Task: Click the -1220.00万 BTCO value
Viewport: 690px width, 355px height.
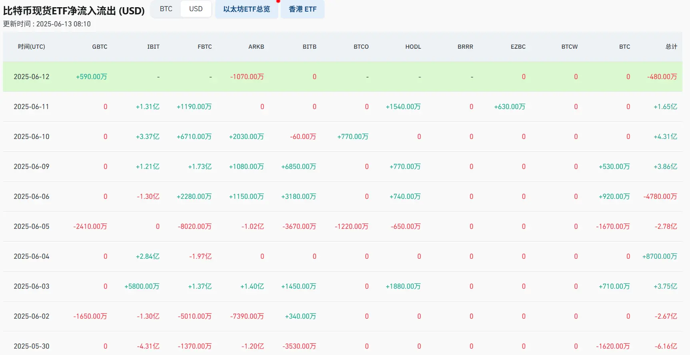Action: pos(352,226)
